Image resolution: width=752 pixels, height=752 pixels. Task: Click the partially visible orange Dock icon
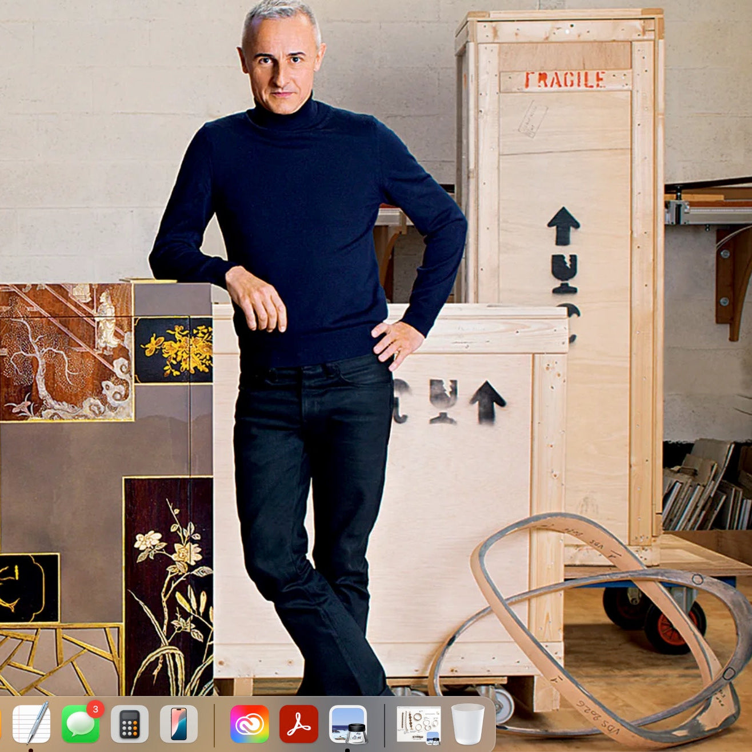coord(1,724)
